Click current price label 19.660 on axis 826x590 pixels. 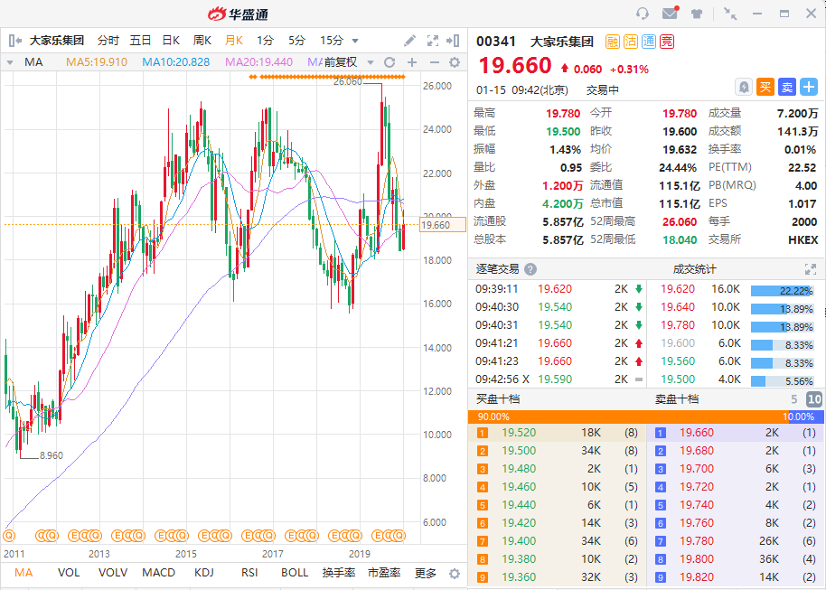click(x=443, y=225)
